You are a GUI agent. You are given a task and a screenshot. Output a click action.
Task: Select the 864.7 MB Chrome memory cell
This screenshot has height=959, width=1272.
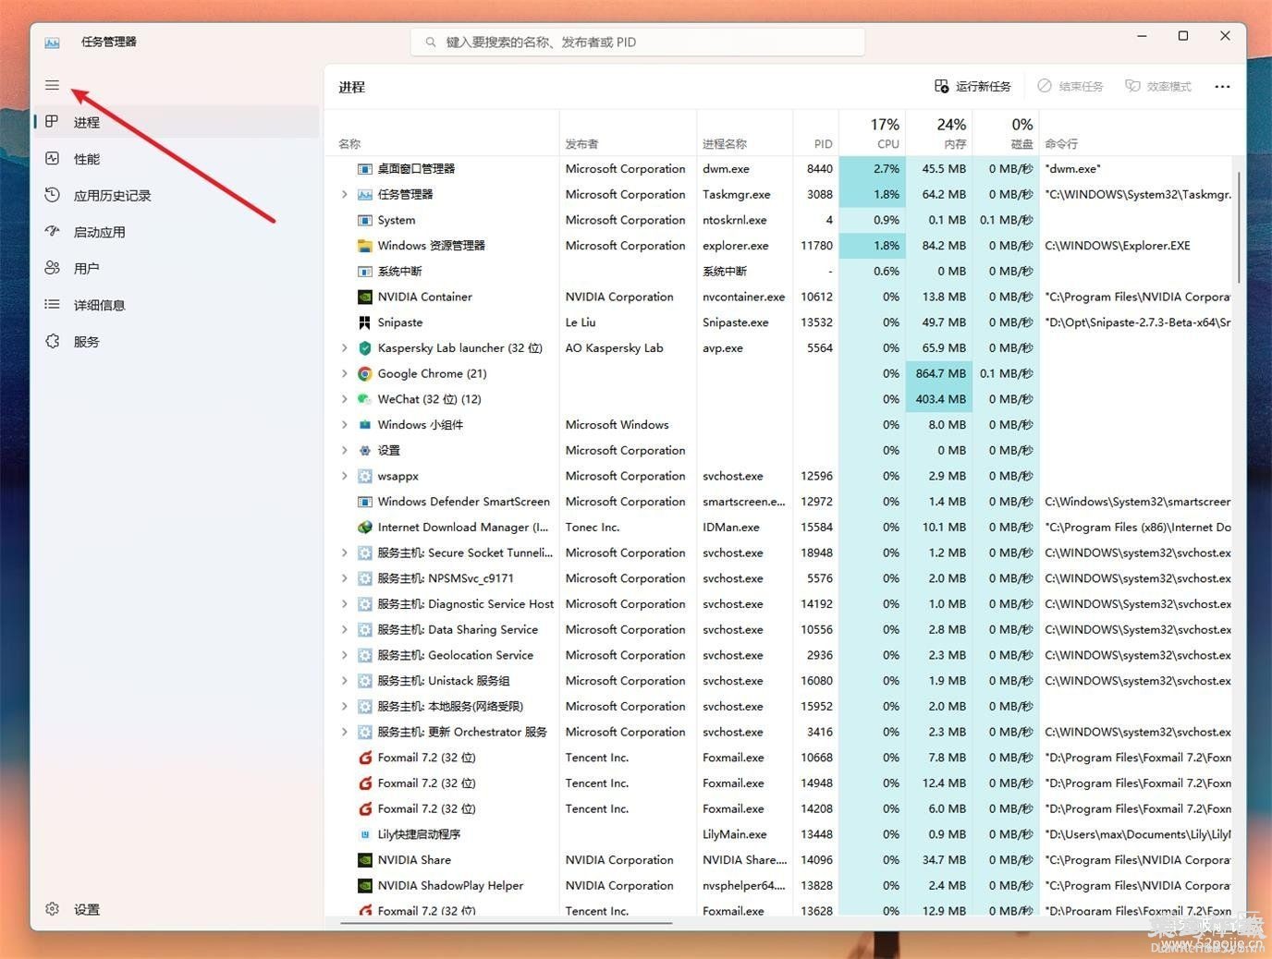[x=939, y=373]
